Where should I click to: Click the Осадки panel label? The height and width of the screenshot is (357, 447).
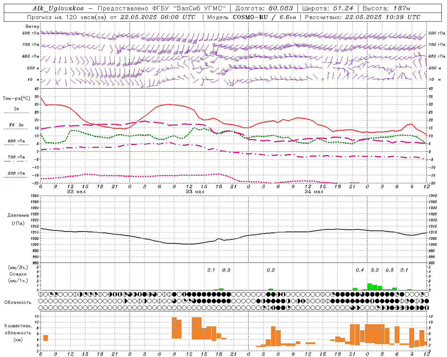(x=18, y=274)
